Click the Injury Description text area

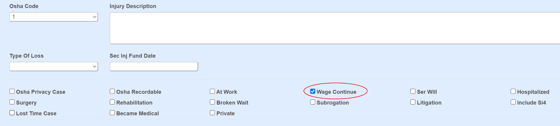click(335, 28)
